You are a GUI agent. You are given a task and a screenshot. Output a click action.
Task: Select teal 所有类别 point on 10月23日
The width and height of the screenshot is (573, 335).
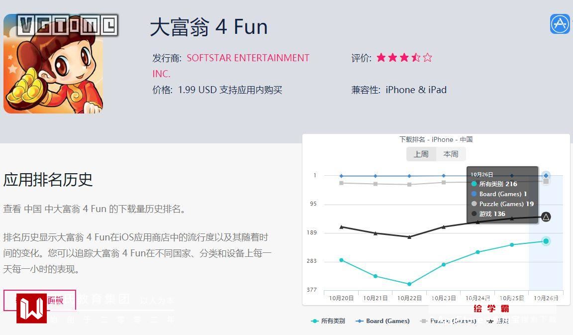(x=444, y=264)
